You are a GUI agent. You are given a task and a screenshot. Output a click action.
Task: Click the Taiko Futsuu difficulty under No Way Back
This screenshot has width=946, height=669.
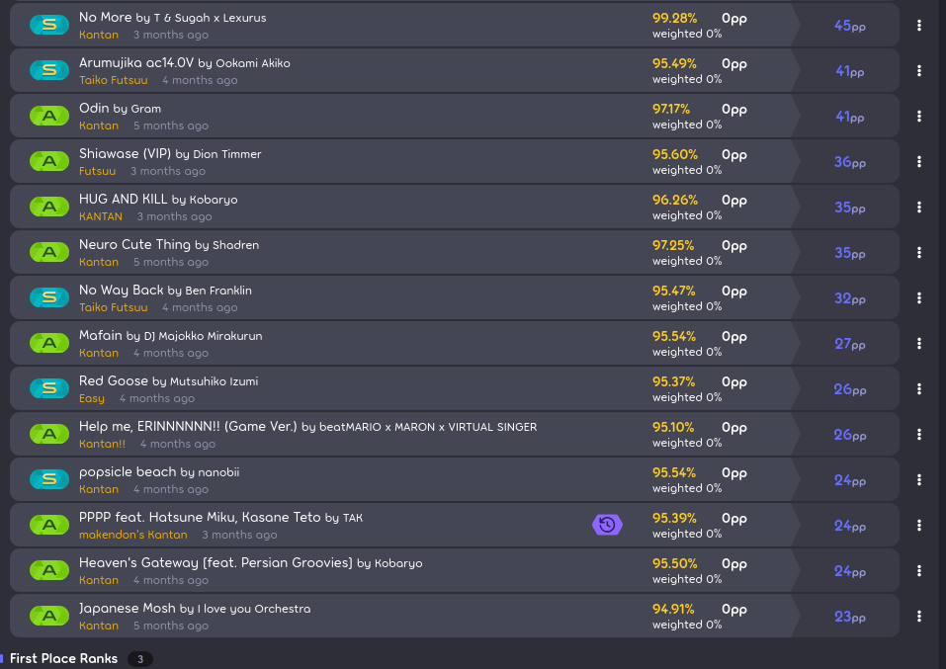[x=114, y=307]
